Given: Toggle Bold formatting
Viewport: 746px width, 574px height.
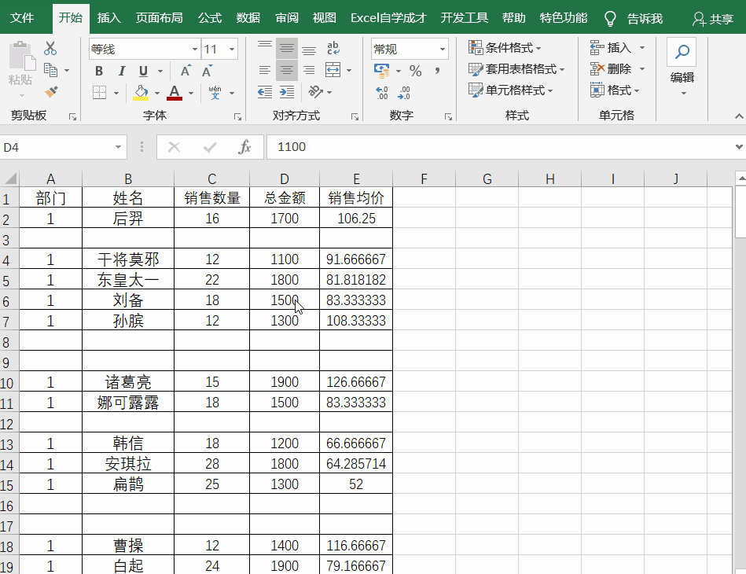Looking at the screenshot, I should point(99,71).
